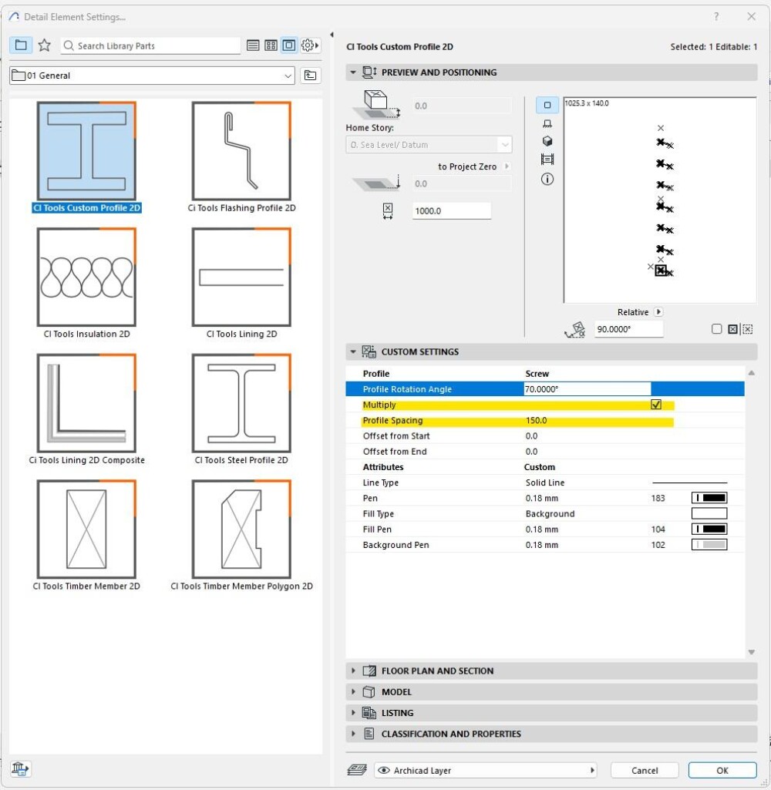Switch to list view icon
The image size is (771, 790).
[253, 45]
